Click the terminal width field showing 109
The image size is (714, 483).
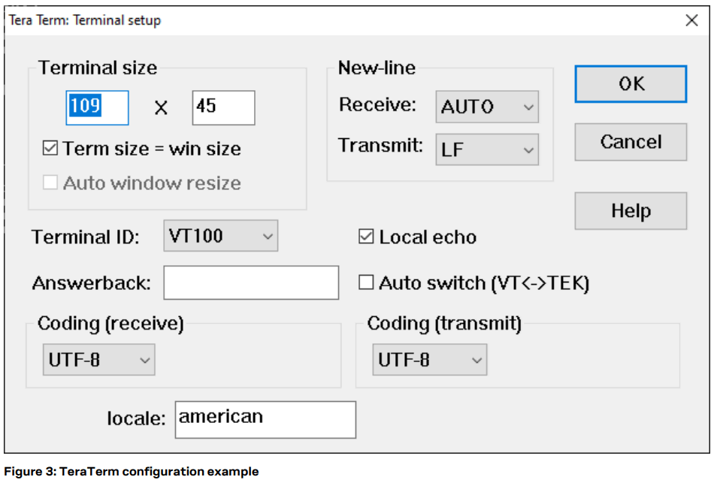[x=98, y=107]
